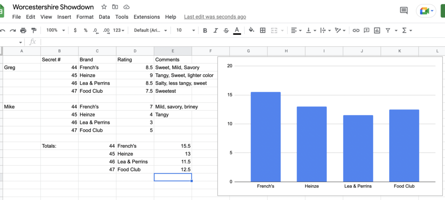Click the Greg cell
The height and width of the screenshot is (200, 445).
tap(22, 68)
